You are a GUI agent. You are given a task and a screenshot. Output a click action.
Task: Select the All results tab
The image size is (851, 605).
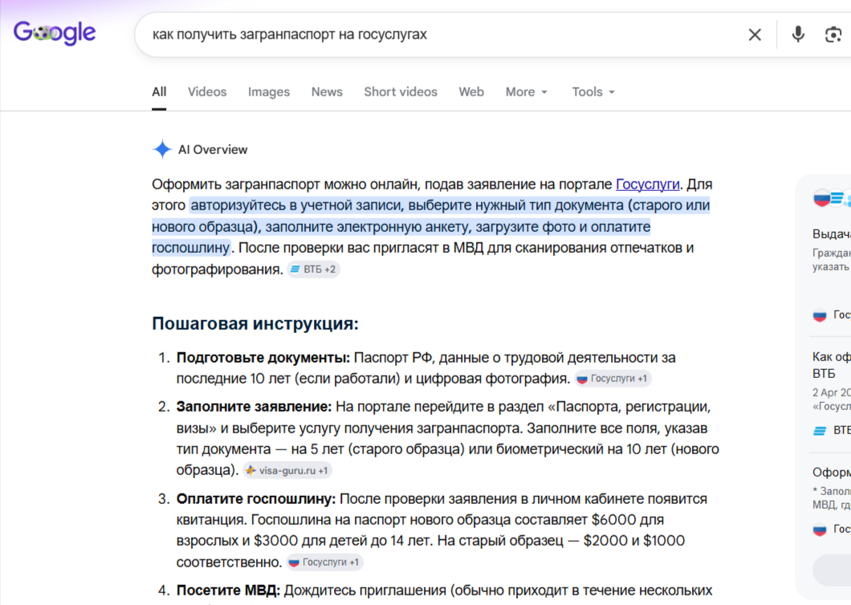click(x=159, y=91)
